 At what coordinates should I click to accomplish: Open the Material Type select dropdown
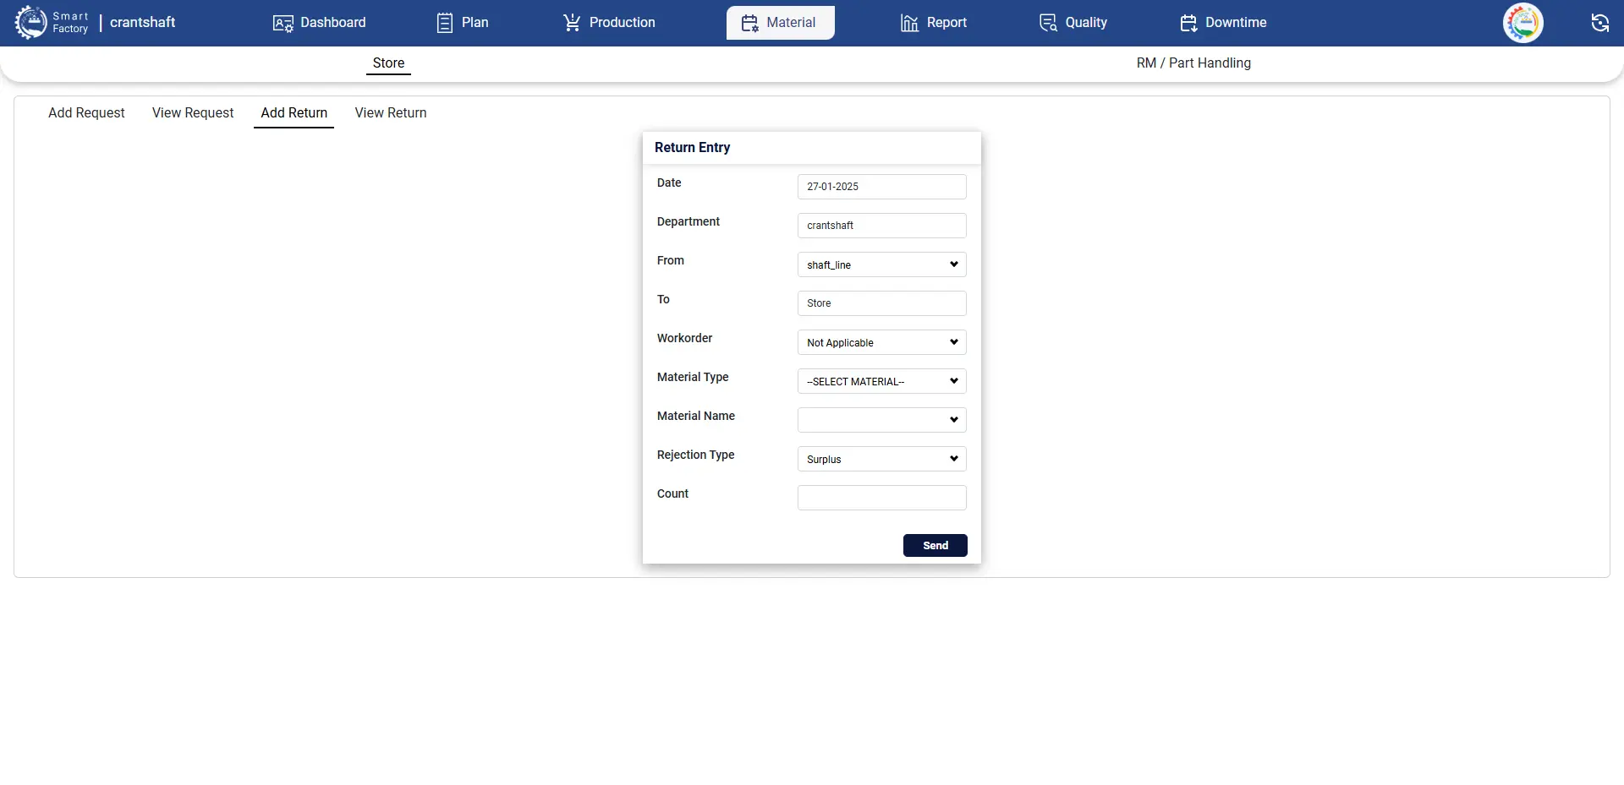[881, 381]
